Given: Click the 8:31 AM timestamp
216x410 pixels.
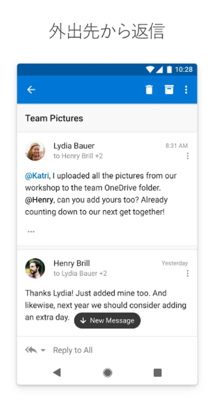Looking at the screenshot, I should (x=177, y=146).
